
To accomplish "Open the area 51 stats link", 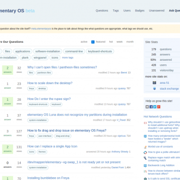I will [164, 83].
